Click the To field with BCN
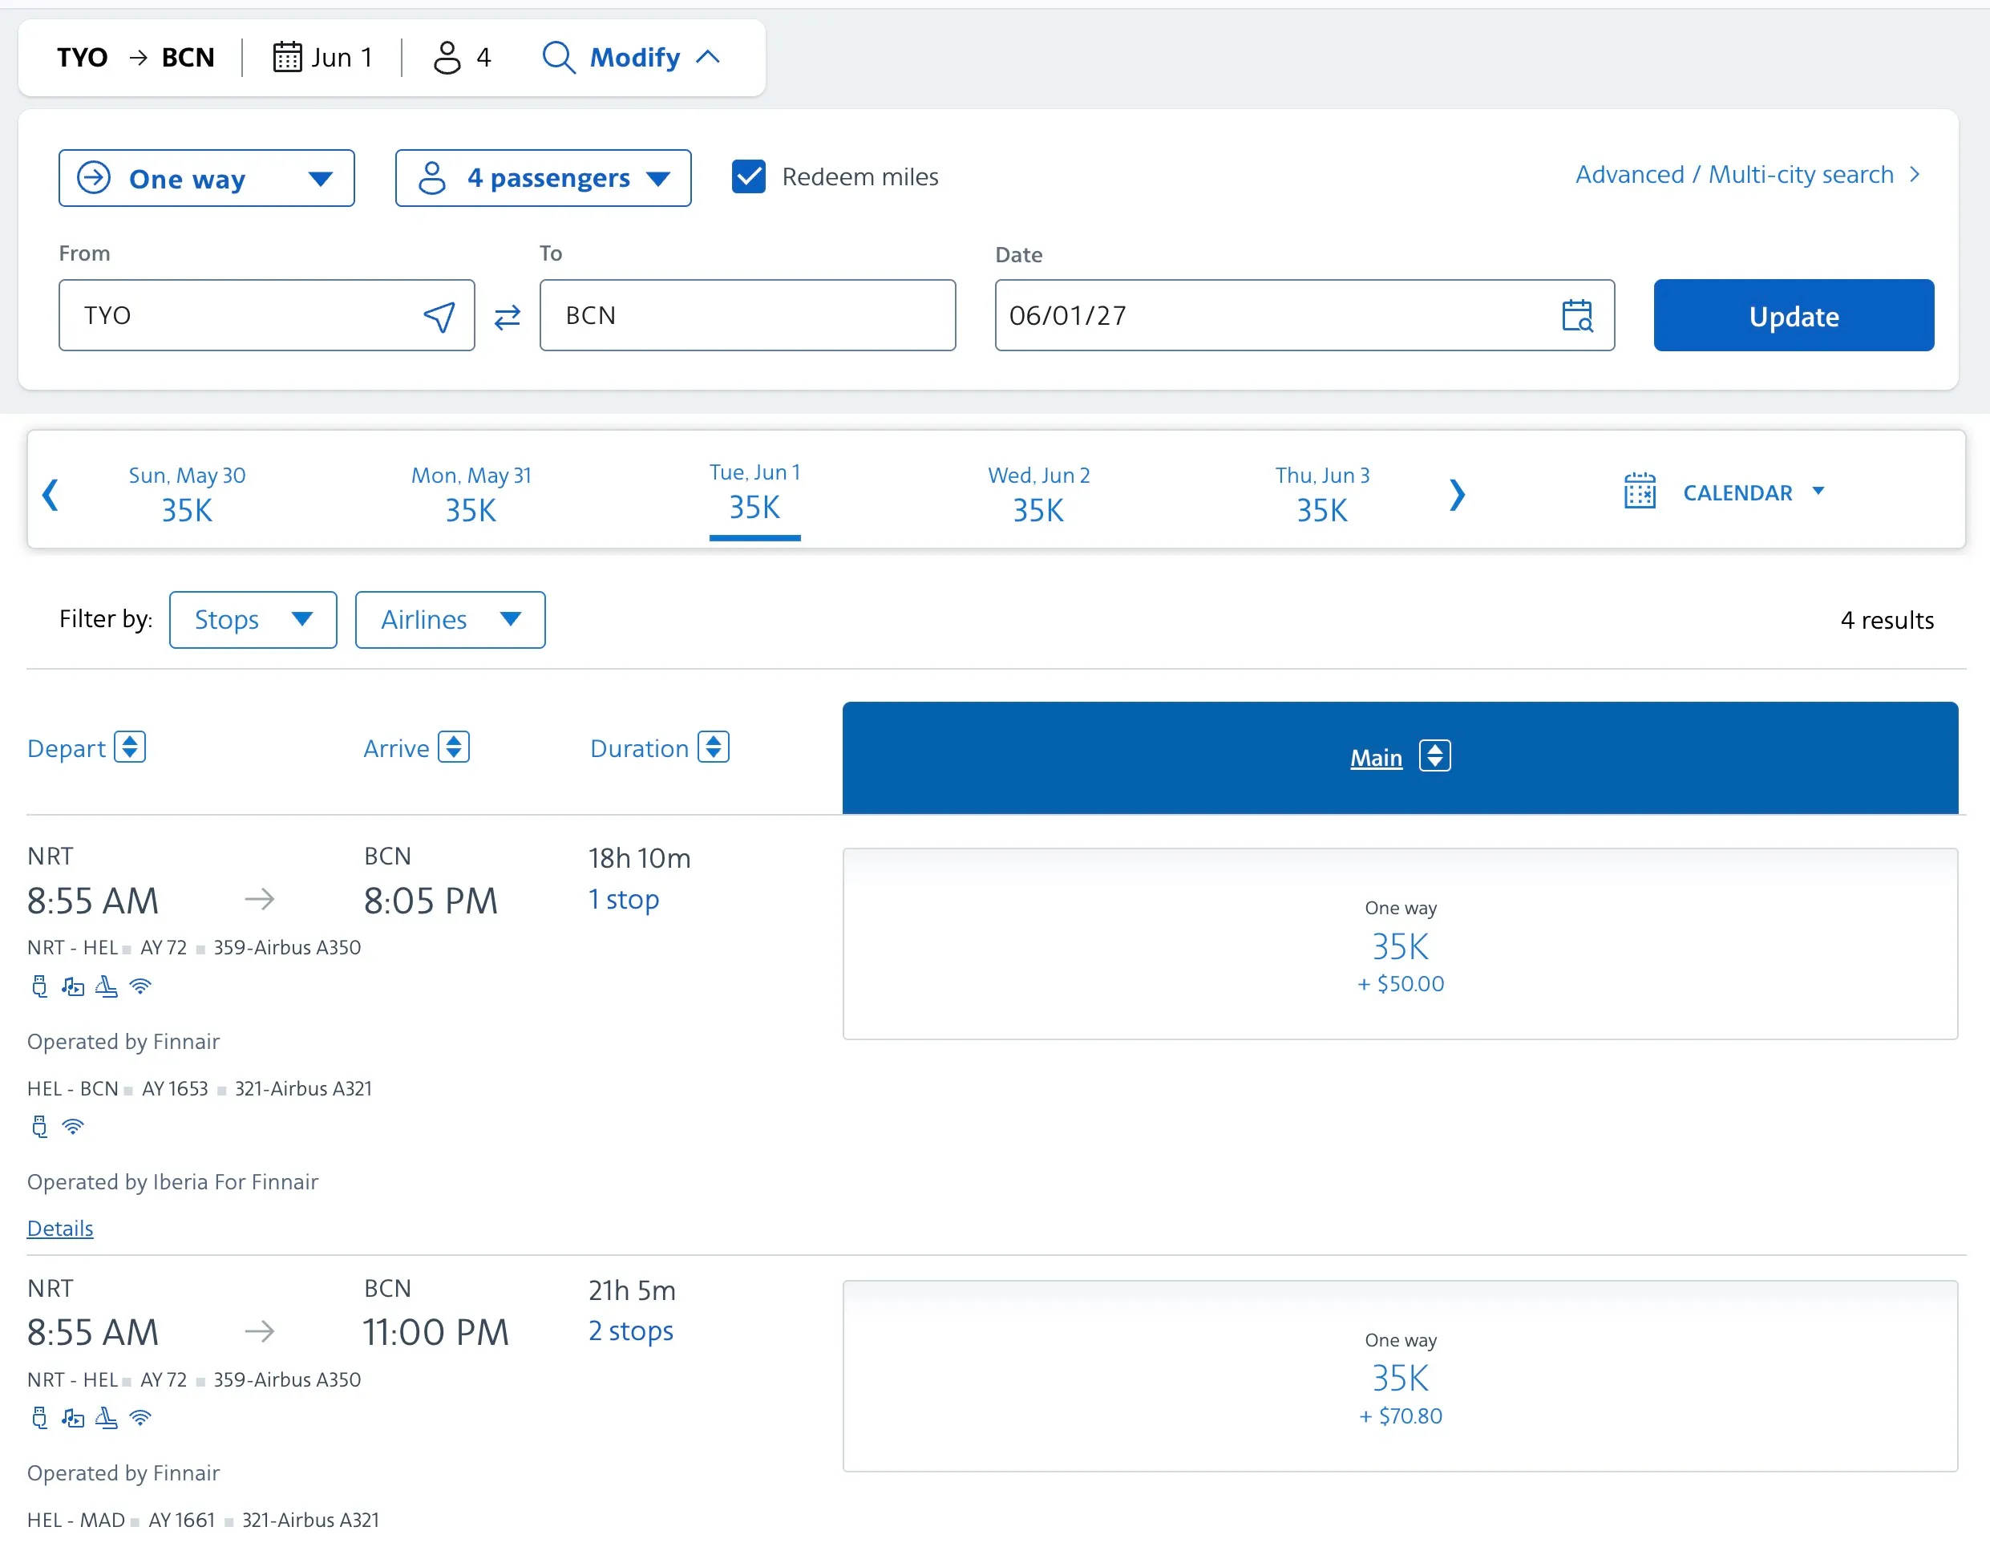The height and width of the screenshot is (1543, 1990). pyautogui.click(x=747, y=315)
